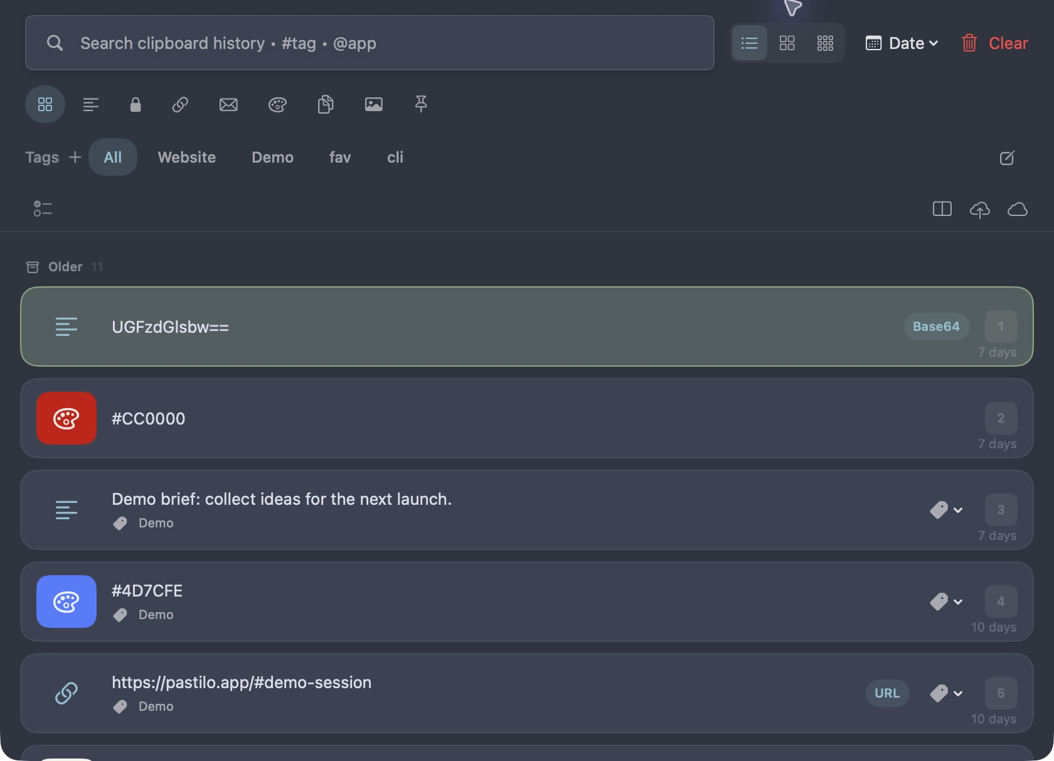Filter by image items icon
The width and height of the screenshot is (1054, 761).
(x=374, y=104)
